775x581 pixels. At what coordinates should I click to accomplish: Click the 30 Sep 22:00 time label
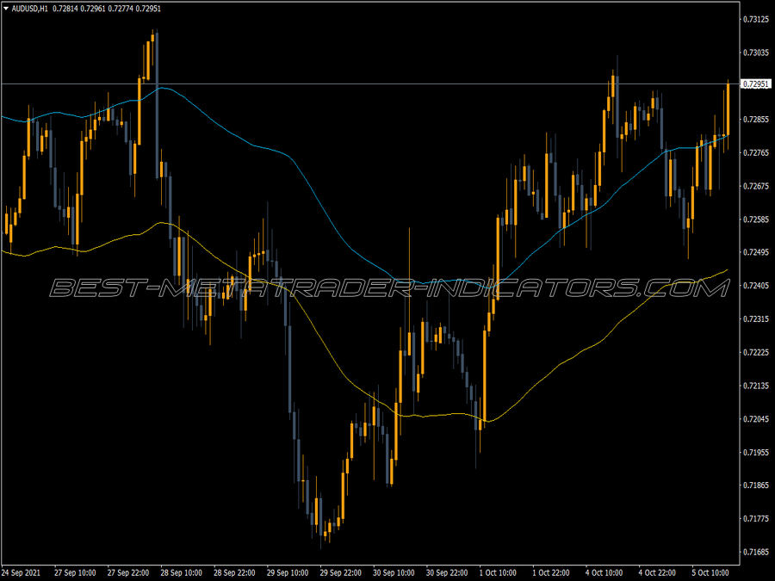pos(447,573)
